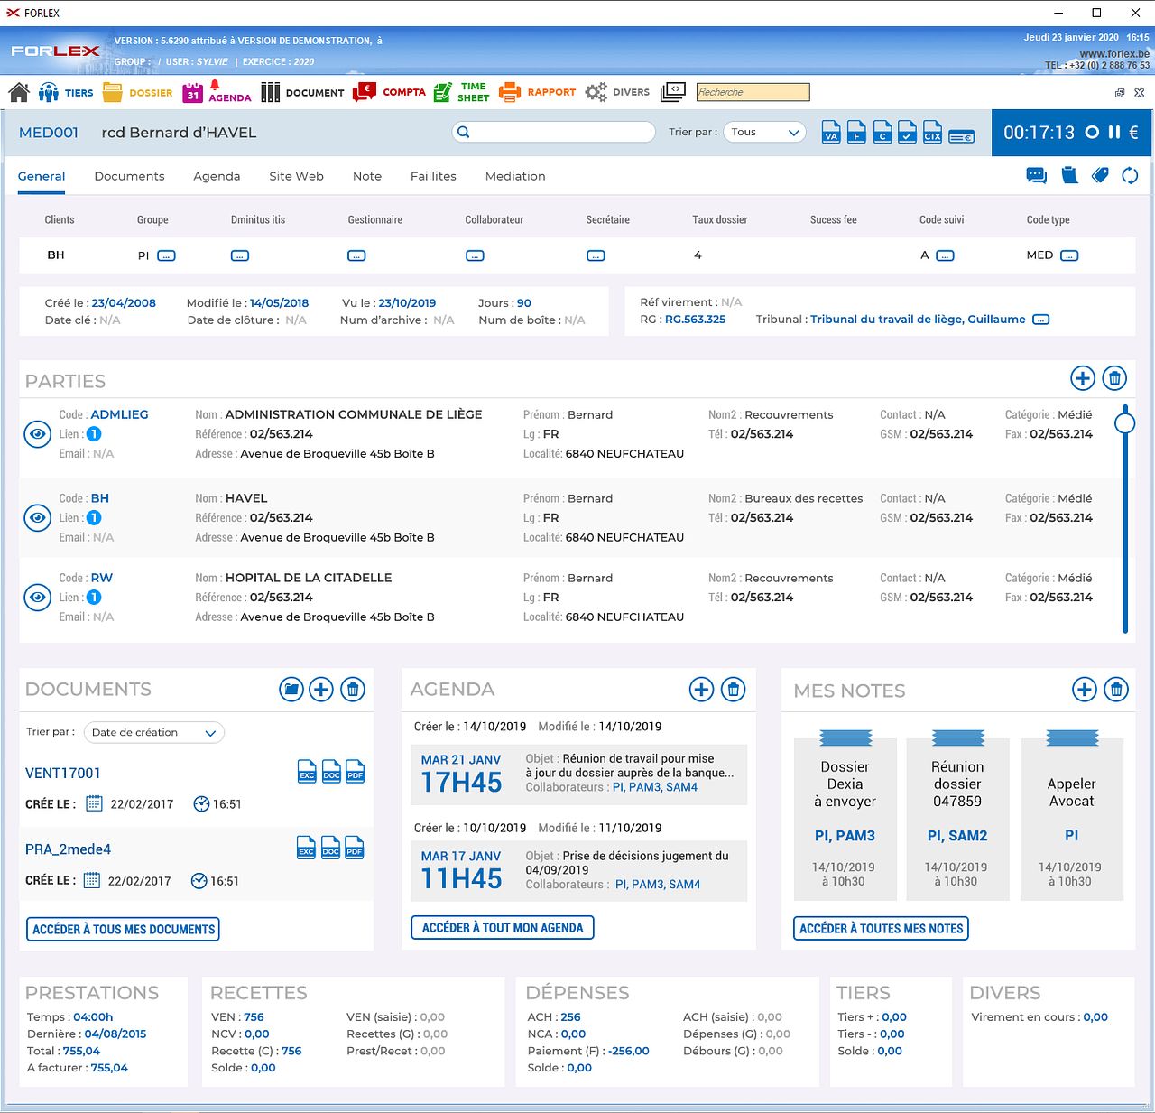The image size is (1155, 1113).
Task: Delete selected agenda entry with trash icon
Action: pos(734,690)
